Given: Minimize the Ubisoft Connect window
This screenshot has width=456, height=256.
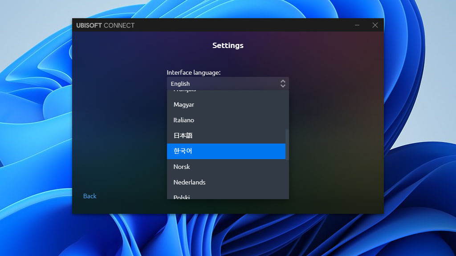Looking at the screenshot, I should pyautogui.click(x=357, y=25).
